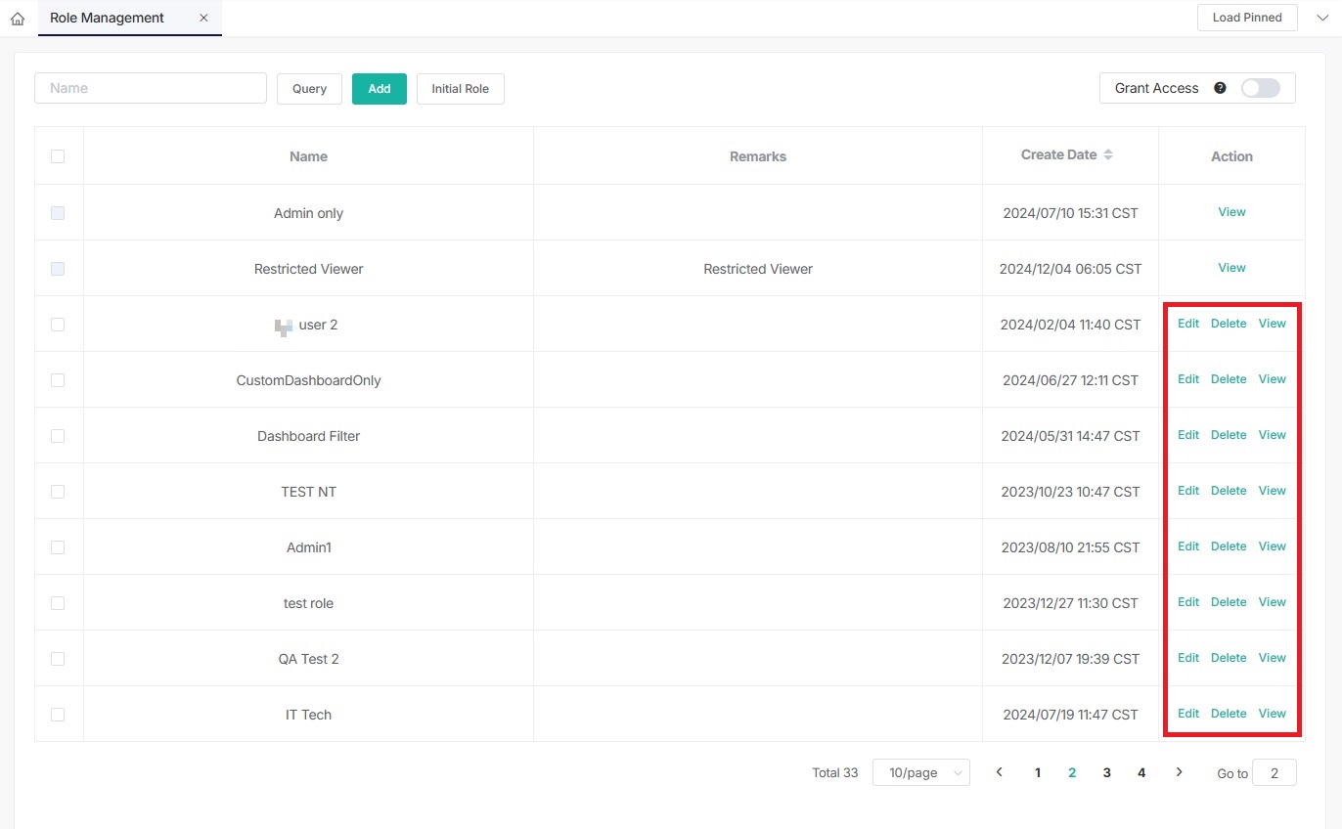Viewport: 1342px width, 829px height.
Task: Select the checkbox for TEST NT row
Action: coord(58,492)
